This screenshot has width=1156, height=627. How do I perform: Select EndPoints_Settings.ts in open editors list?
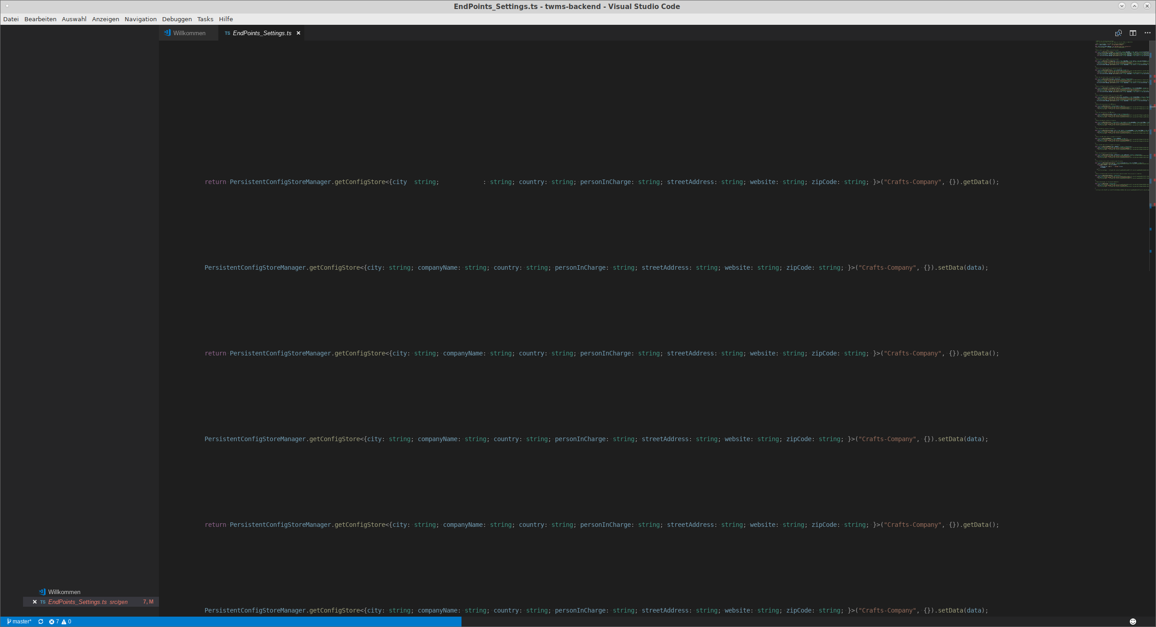click(x=77, y=602)
